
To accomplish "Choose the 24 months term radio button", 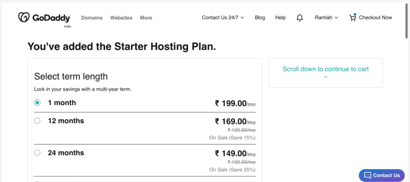I will click(x=37, y=153).
